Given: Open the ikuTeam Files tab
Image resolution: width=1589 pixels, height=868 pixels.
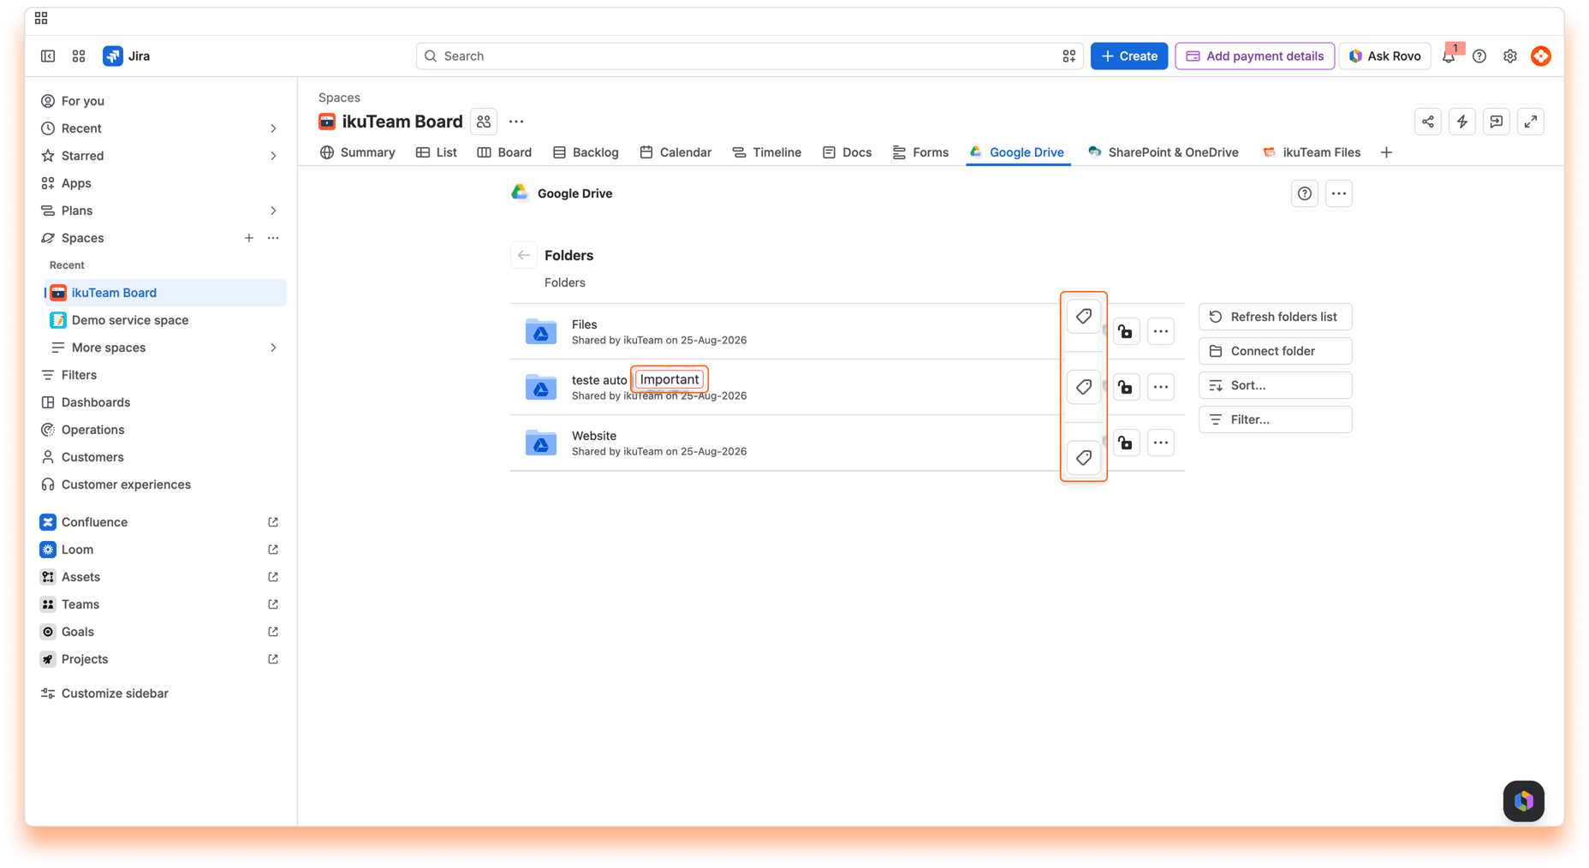Looking at the screenshot, I should click(x=1312, y=152).
